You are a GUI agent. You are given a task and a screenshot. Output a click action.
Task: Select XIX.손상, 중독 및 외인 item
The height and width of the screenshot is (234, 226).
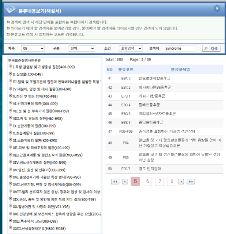pyautogui.click(x=54, y=199)
